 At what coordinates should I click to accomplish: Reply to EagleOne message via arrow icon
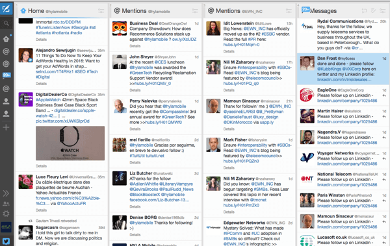pyautogui.click(x=384, y=95)
